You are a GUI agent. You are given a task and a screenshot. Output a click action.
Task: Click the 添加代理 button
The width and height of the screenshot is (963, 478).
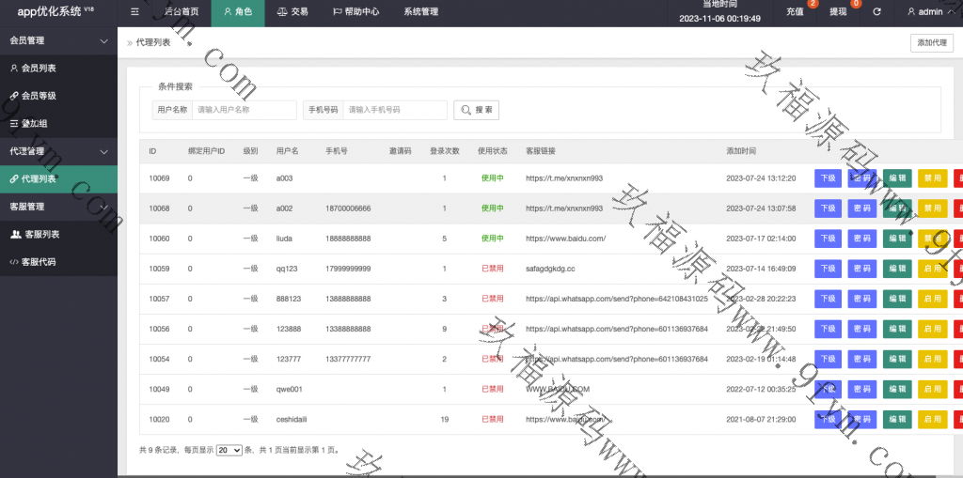click(x=931, y=42)
